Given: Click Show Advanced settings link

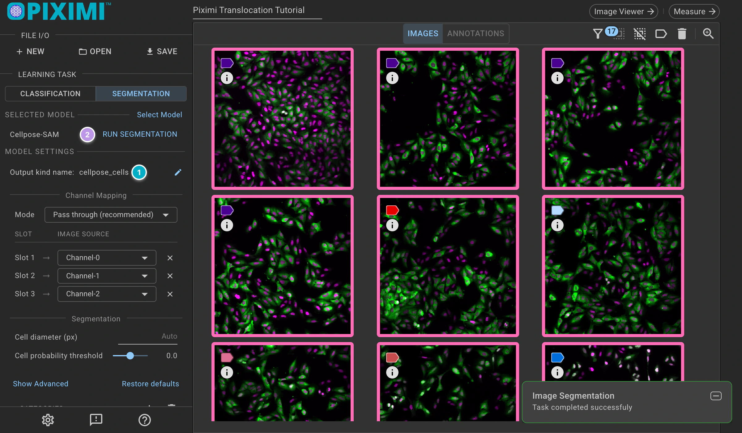Looking at the screenshot, I should (x=41, y=384).
